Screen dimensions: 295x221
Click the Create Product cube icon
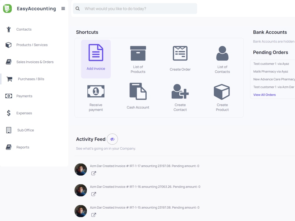coord(222,92)
